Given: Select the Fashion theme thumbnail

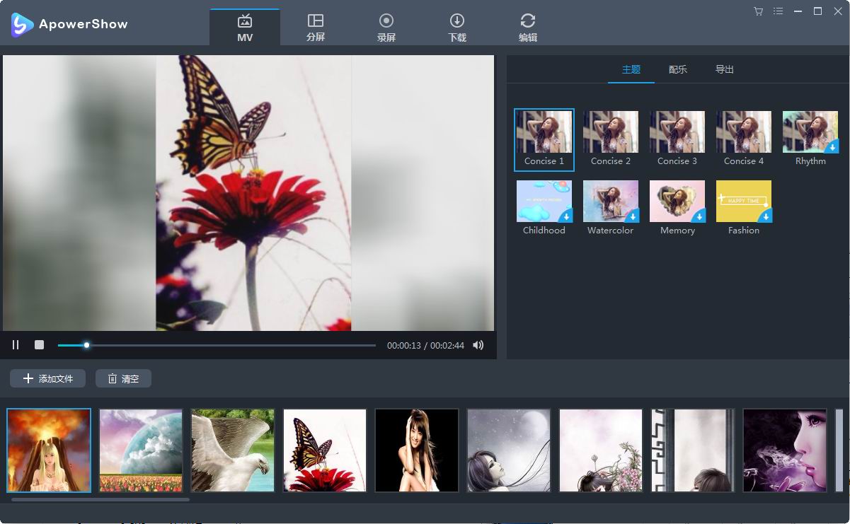Looking at the screenshot, I should (744, 201).
